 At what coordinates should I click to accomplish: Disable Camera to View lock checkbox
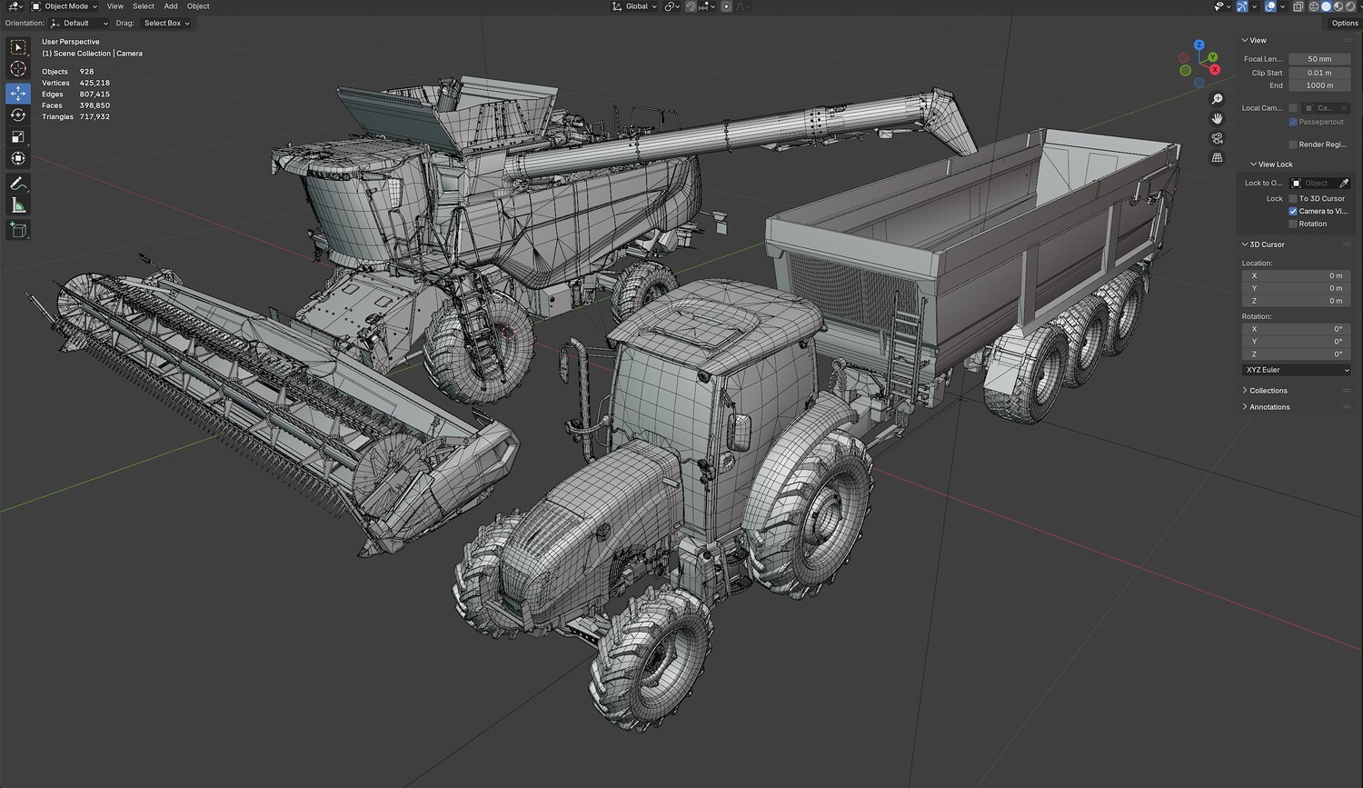[x=1293, y=212]
